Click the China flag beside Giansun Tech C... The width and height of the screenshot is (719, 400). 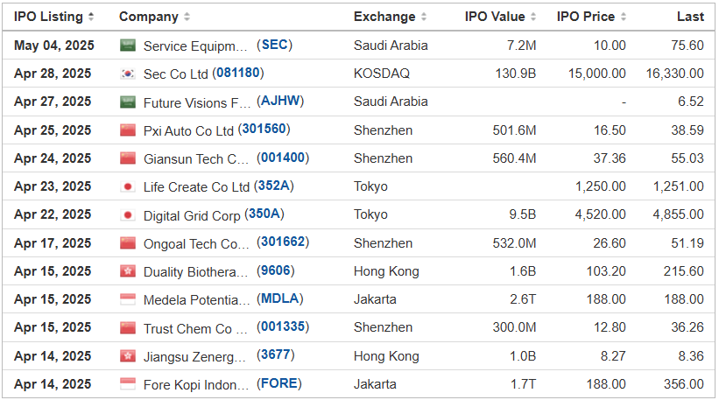[128, 158]
